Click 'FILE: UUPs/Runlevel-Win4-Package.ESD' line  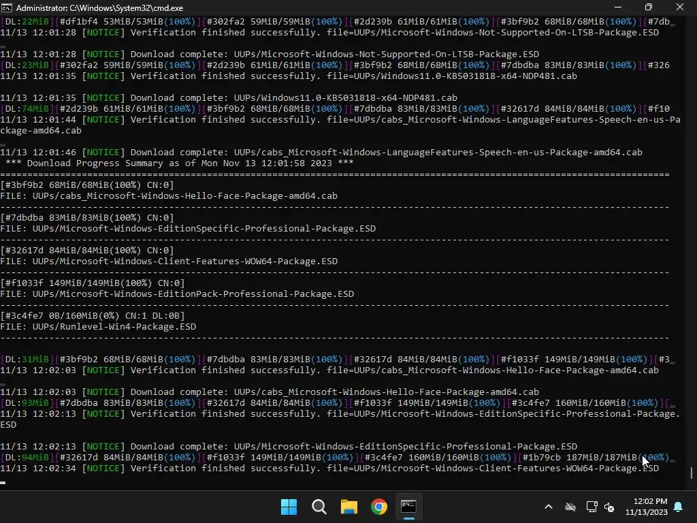tap(98, 327)
